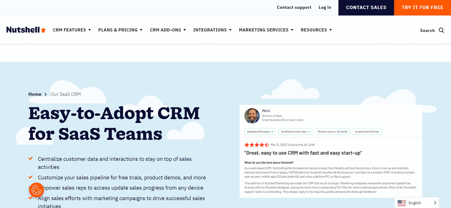Click green checkmark in Validated Reviewer badge
Viewport: 451px width, 208px height.
pyautogui.click(x=272, y=131)
